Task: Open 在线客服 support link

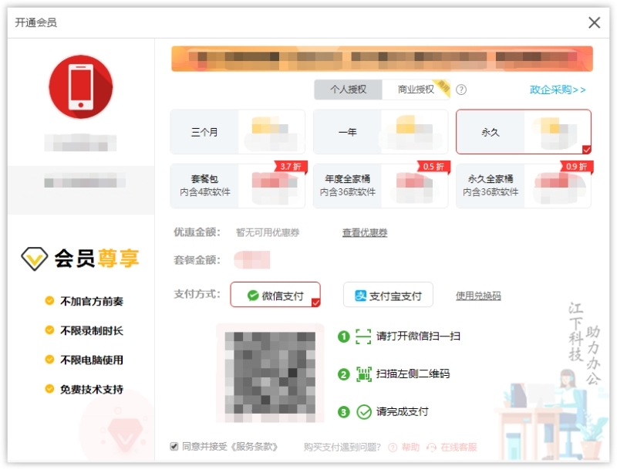Action: tap(458, 447)
